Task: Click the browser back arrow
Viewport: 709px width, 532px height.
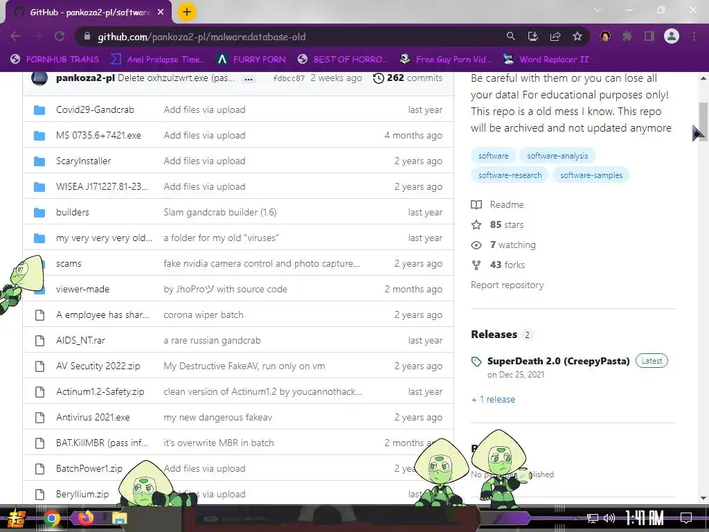Action: tap(15, 36)
